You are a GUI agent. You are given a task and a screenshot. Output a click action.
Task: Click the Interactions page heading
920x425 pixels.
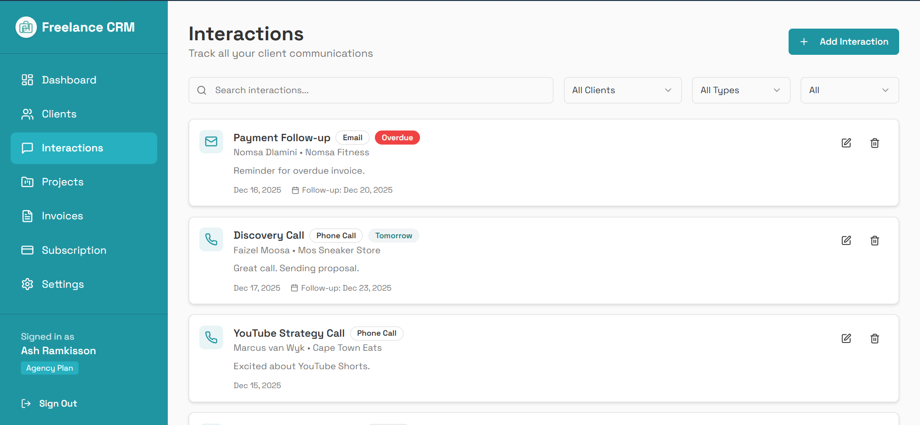246,34
